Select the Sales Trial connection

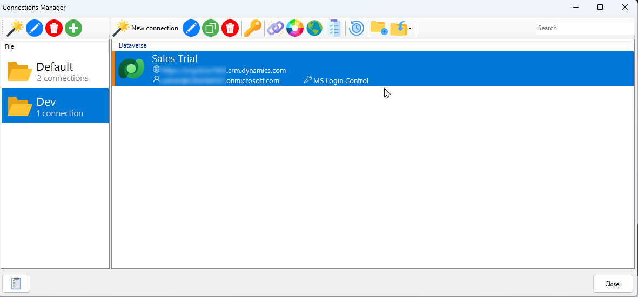[373, 69]
